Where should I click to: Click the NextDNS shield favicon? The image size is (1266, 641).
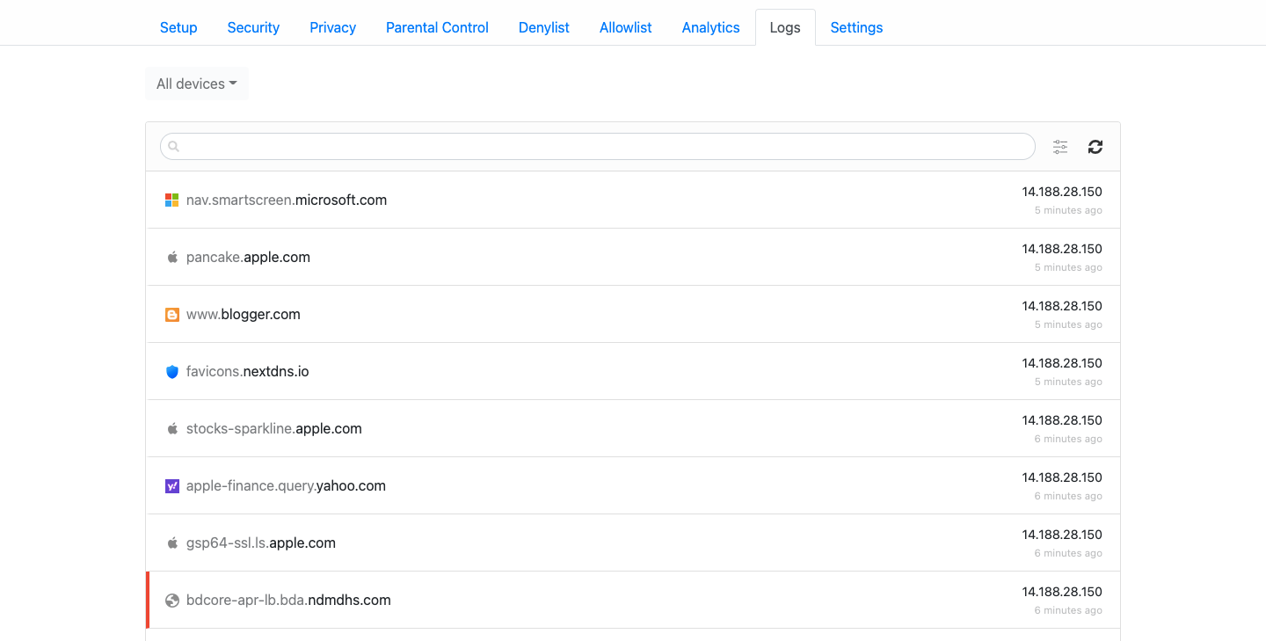click(172, 372)
